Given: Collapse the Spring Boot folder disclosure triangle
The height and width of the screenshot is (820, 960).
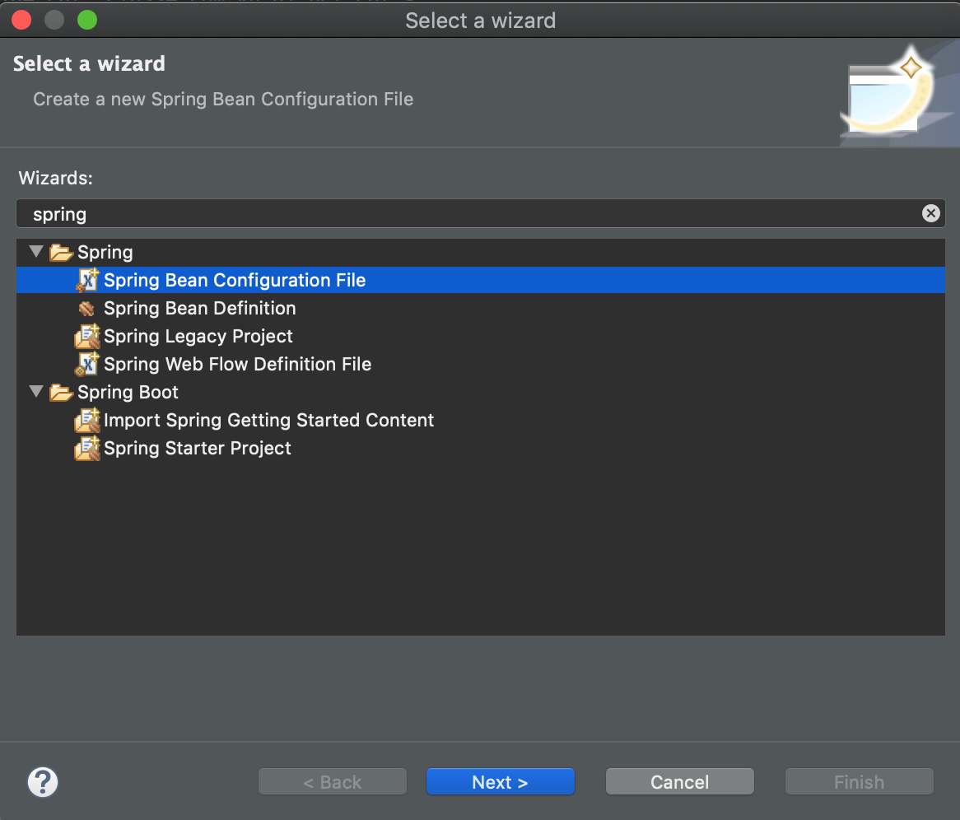Looking at the screenshot, I should coord(37,391).
